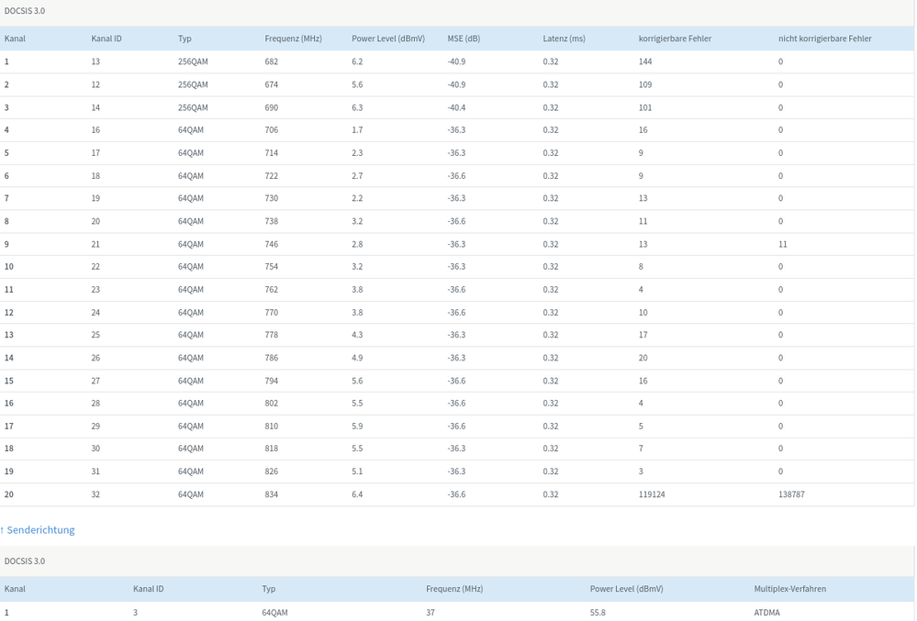Select the uncorrectable error value 138787
Screen dimensions: 917x621
click(x=791, y=494)
